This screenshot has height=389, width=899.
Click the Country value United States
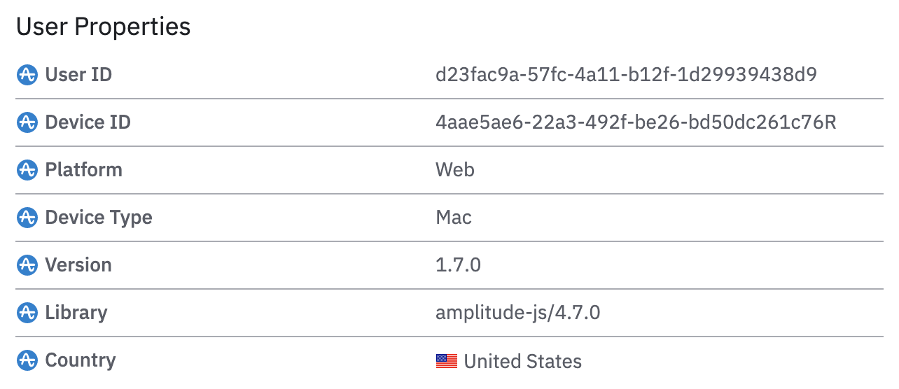(522, 361)
